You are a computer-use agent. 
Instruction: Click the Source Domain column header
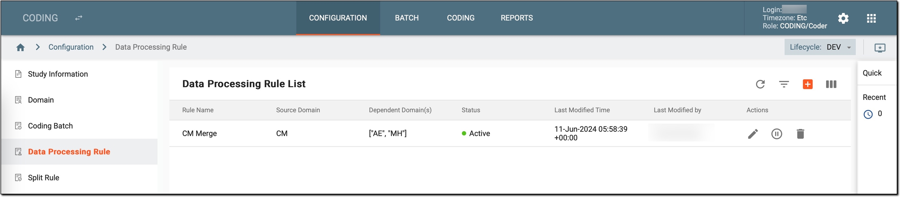tap(298, 110)
